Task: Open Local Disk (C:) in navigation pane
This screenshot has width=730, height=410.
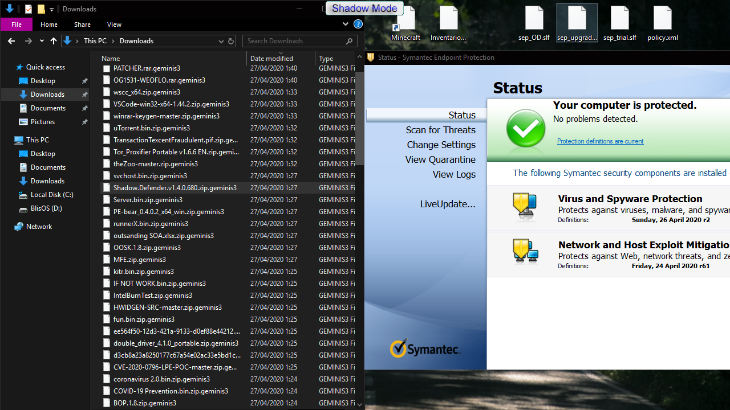Action: pos(52,195)
